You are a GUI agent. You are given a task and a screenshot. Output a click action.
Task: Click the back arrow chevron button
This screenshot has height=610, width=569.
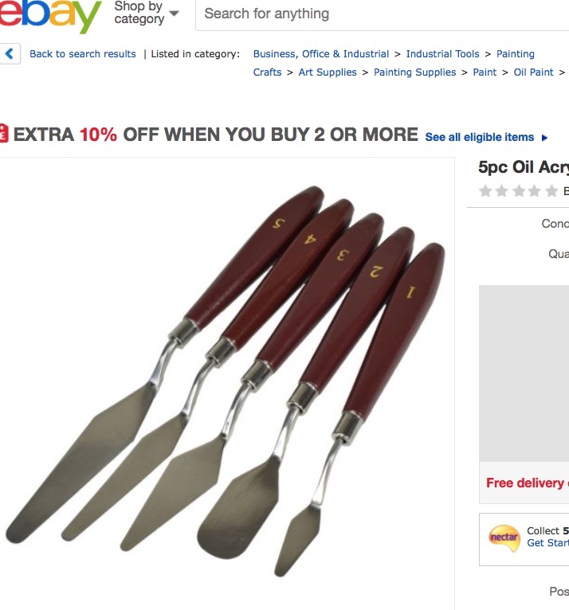(x=10, y=53)
